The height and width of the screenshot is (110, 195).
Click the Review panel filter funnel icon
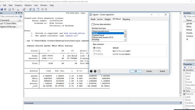click(x=16, y=13)
